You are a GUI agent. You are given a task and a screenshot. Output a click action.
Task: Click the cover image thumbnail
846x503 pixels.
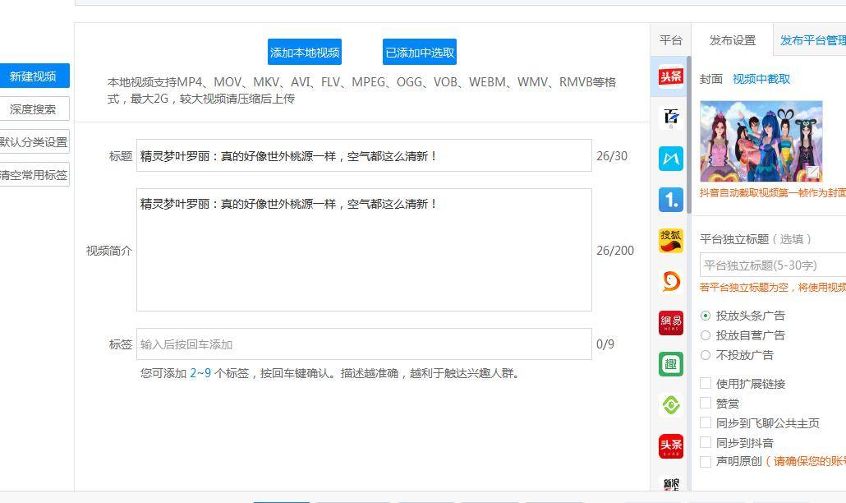pos(761,141)
